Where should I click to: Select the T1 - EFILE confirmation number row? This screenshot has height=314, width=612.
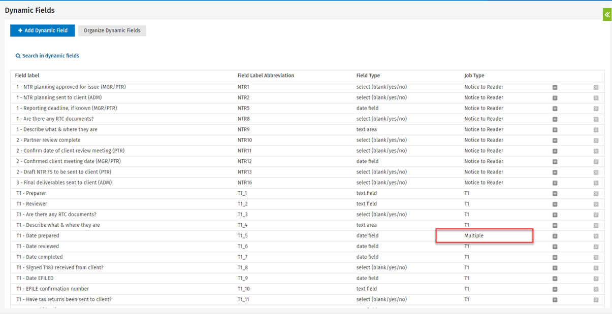pos(52,289)
